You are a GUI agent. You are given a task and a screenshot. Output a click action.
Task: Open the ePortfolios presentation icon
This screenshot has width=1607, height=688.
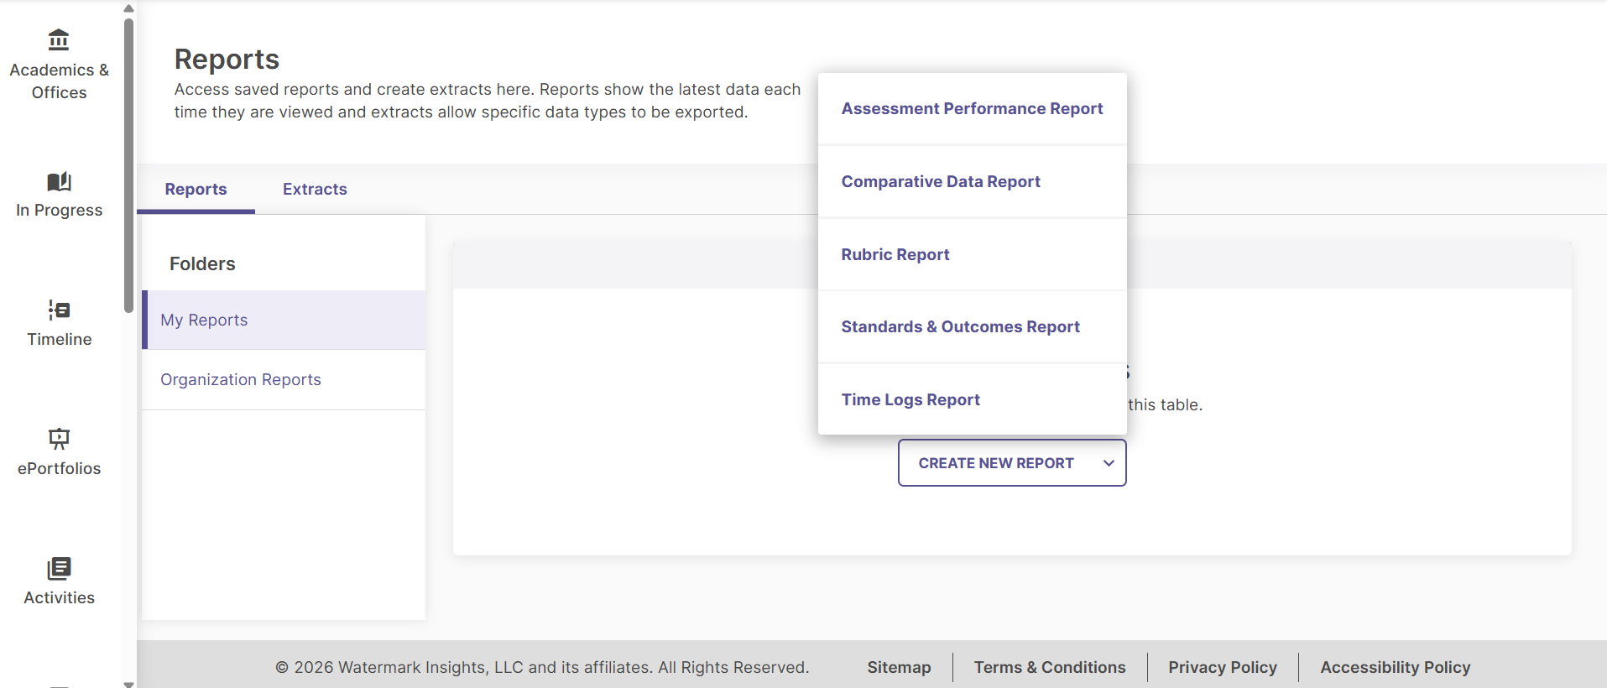[59, 439]
